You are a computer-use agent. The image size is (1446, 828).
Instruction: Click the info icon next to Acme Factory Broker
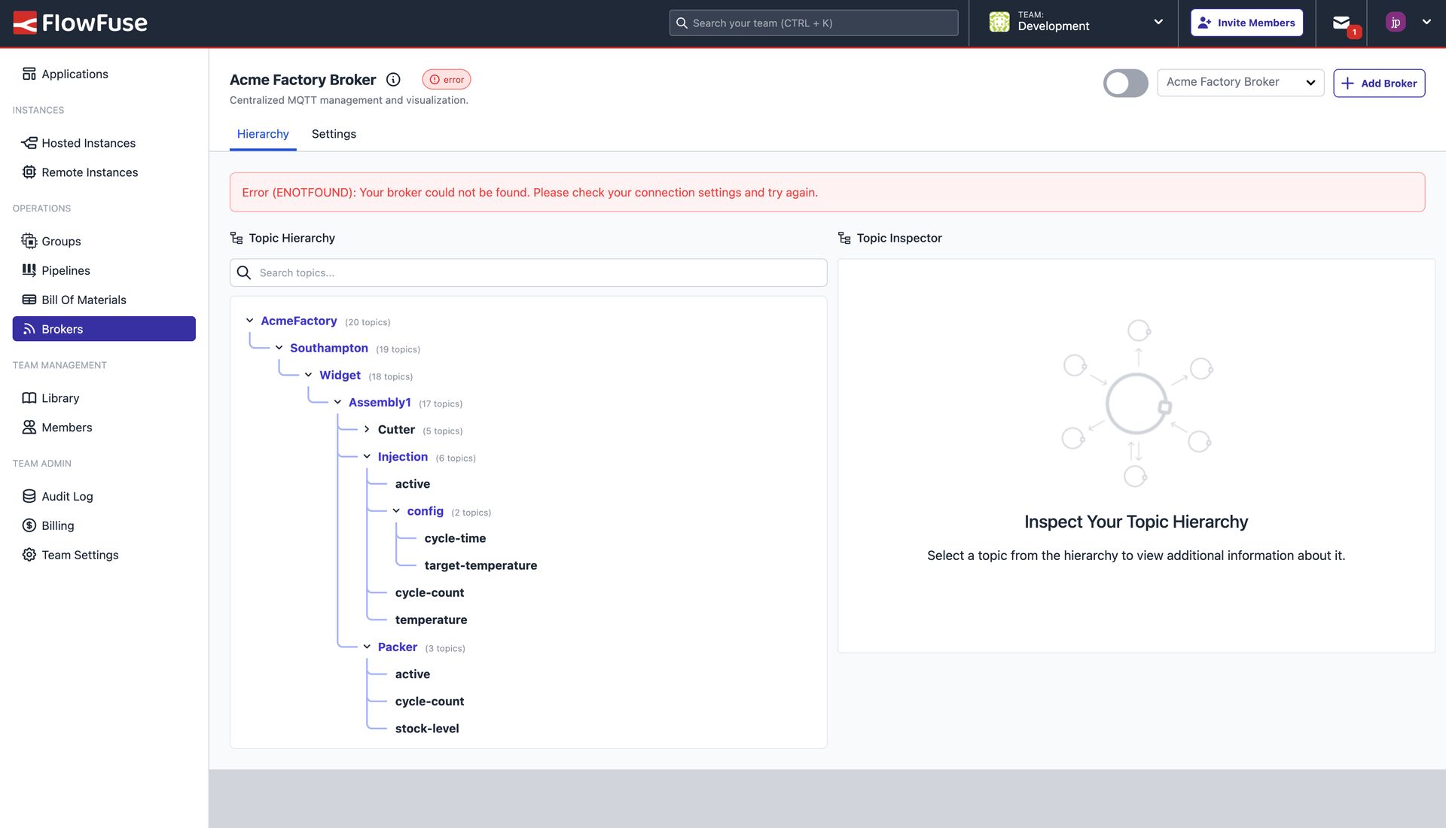click(392, 79)
